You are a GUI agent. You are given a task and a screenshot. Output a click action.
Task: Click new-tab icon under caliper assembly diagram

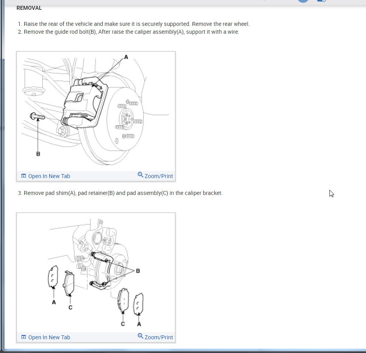[x=24, y=176]
